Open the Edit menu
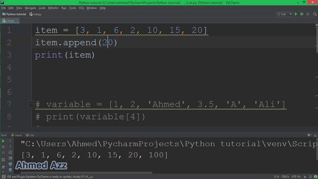 [x=11, y=8]
